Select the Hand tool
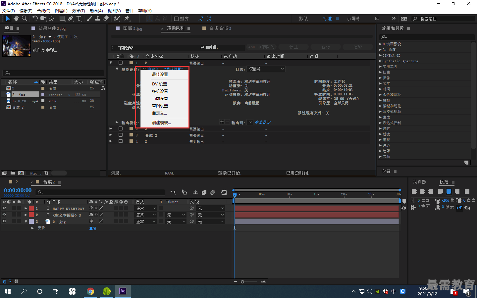477x298 pixels. click(16, 19)
